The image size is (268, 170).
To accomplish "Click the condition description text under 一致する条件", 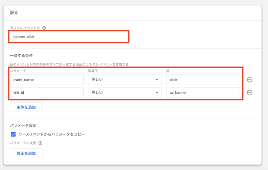I will pos(69,64).
